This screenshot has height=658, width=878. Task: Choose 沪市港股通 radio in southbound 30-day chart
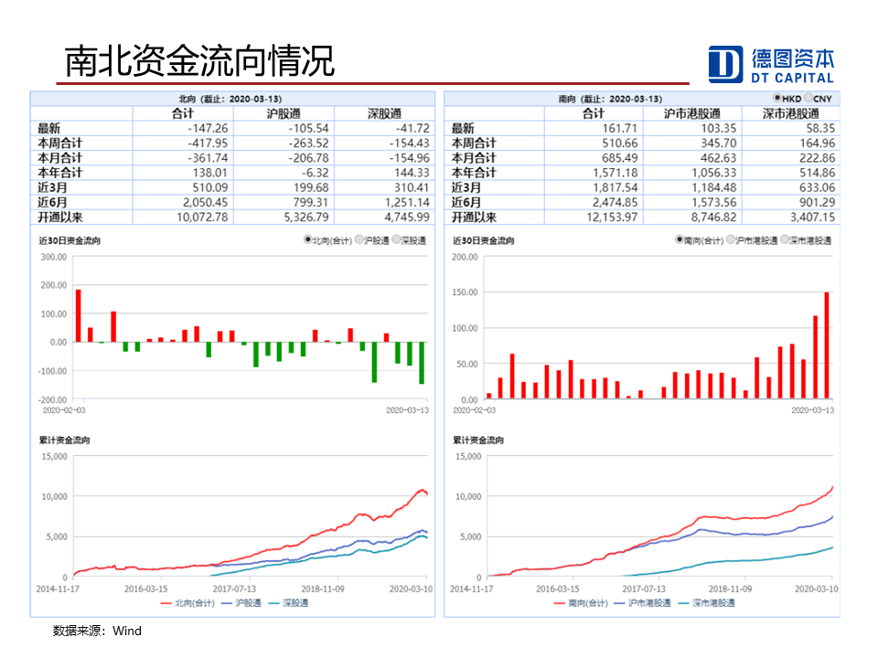[730, 240]
